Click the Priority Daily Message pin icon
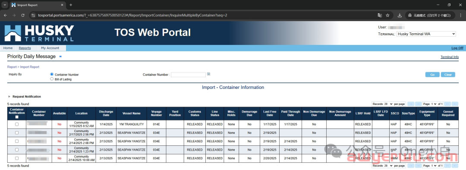The image size is (466, 170). pos(60,57)
